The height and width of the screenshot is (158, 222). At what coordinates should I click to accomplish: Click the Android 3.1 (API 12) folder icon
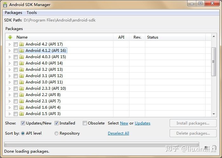point(22,76)
